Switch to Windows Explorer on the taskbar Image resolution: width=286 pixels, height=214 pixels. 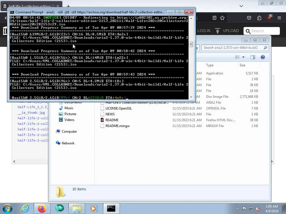tap(77, 208)
